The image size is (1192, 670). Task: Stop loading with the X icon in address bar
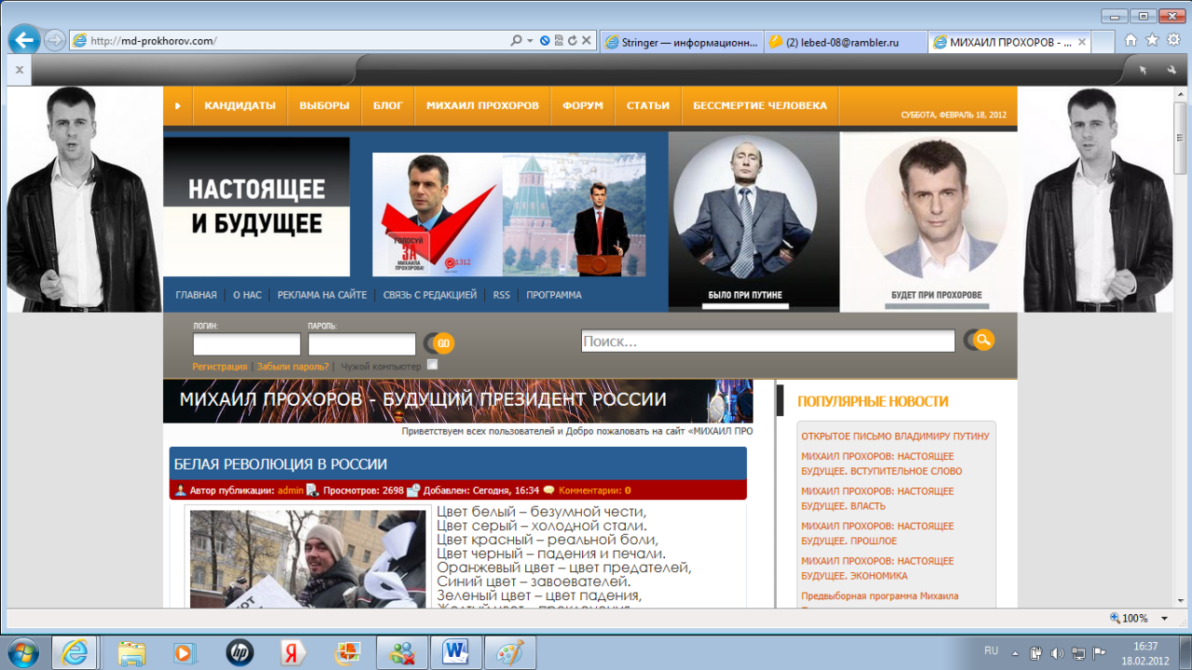pos(587,41)
